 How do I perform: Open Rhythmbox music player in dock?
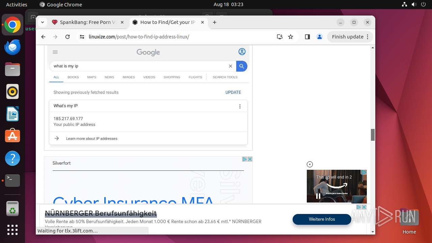coord(12,91)
